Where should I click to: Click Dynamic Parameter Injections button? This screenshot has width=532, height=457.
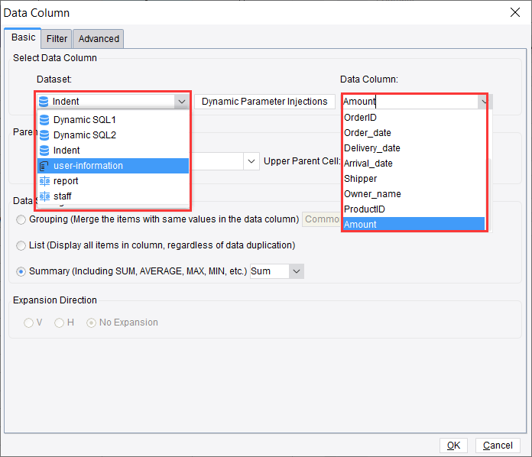(264, 102)
